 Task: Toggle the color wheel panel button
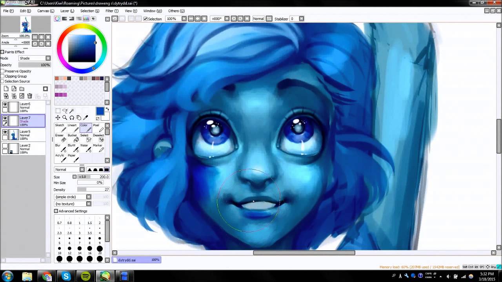57,19
